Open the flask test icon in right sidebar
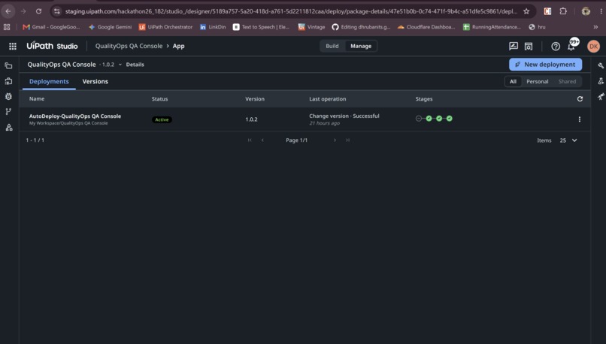The image size is (606, 344). click(601, 81)
